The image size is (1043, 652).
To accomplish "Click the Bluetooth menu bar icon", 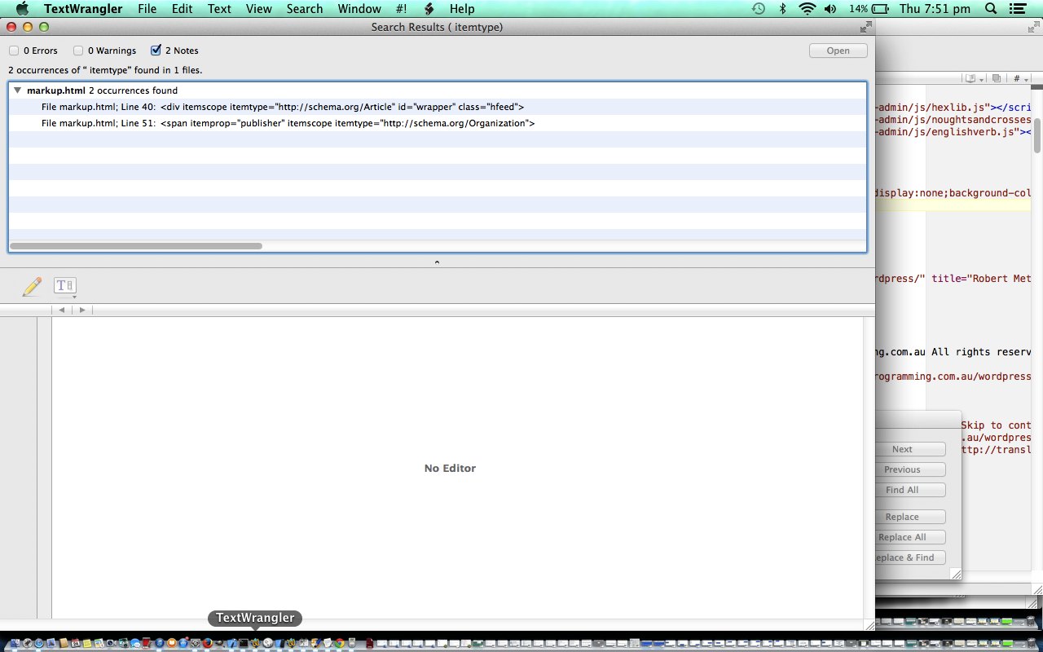I will (782, 9).
